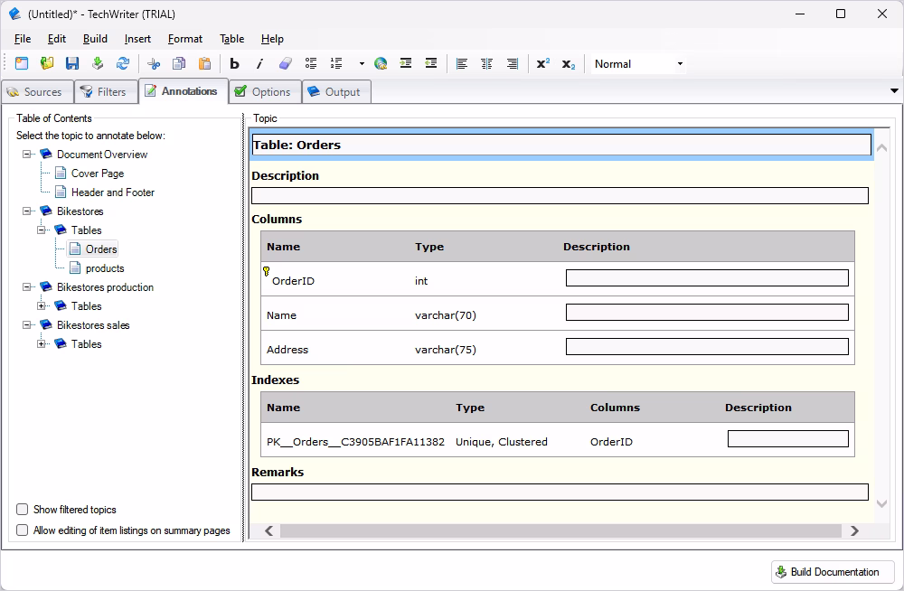The width and height of the screenshot is (904, 591).
Task: Apply numbered list formatting
Action: (336, 63)
